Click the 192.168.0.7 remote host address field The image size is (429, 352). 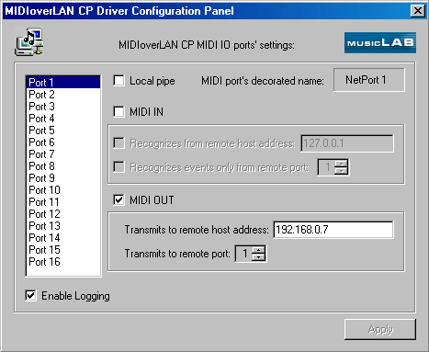pyautogui.click(x=333, y=230)
